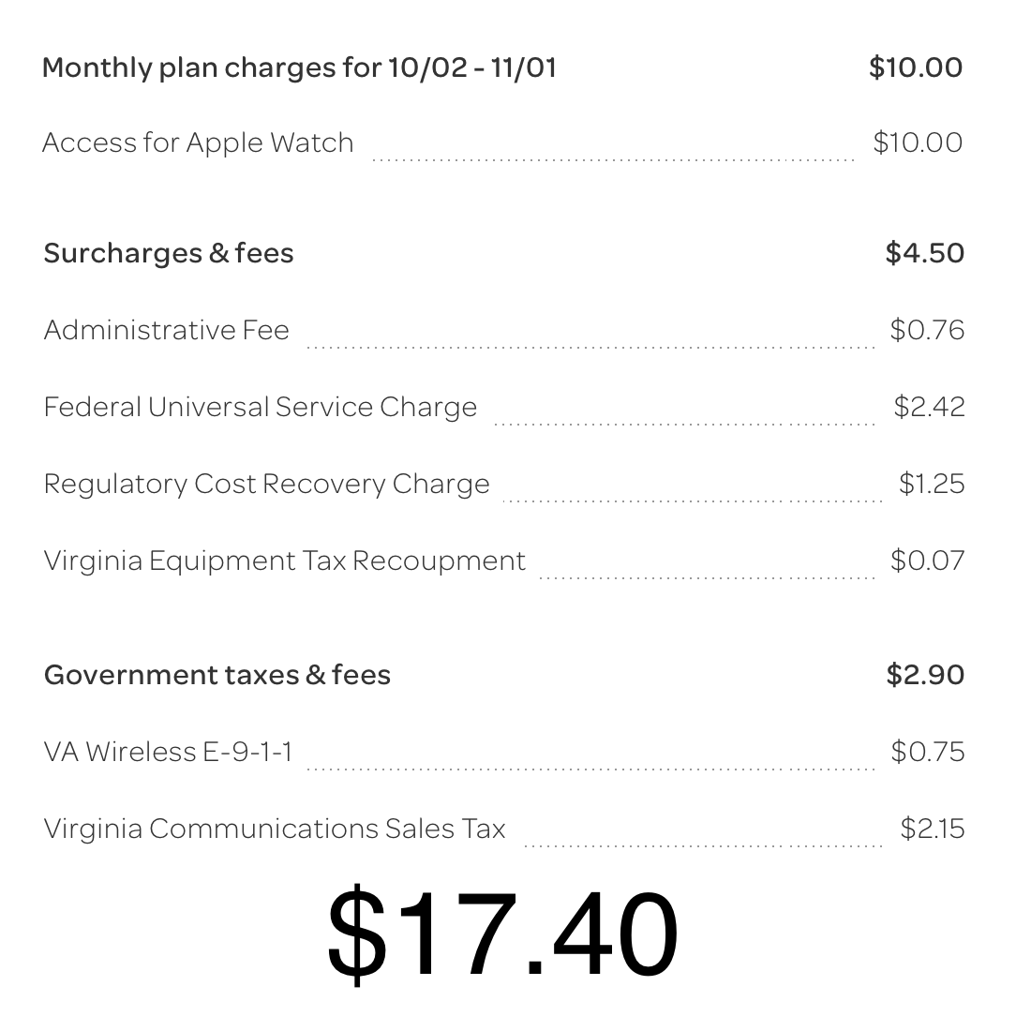This screenshot has height=1016, width=1016.
Task: Click the $4.50 surcharges total
Action: point(925,253)
